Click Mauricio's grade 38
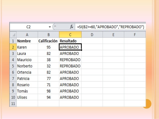The image size is (159, 119). (48, 60)
